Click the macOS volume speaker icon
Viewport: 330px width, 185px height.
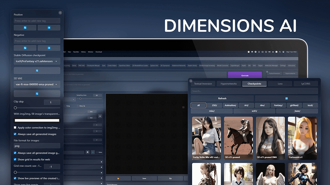tap(269, 52)
